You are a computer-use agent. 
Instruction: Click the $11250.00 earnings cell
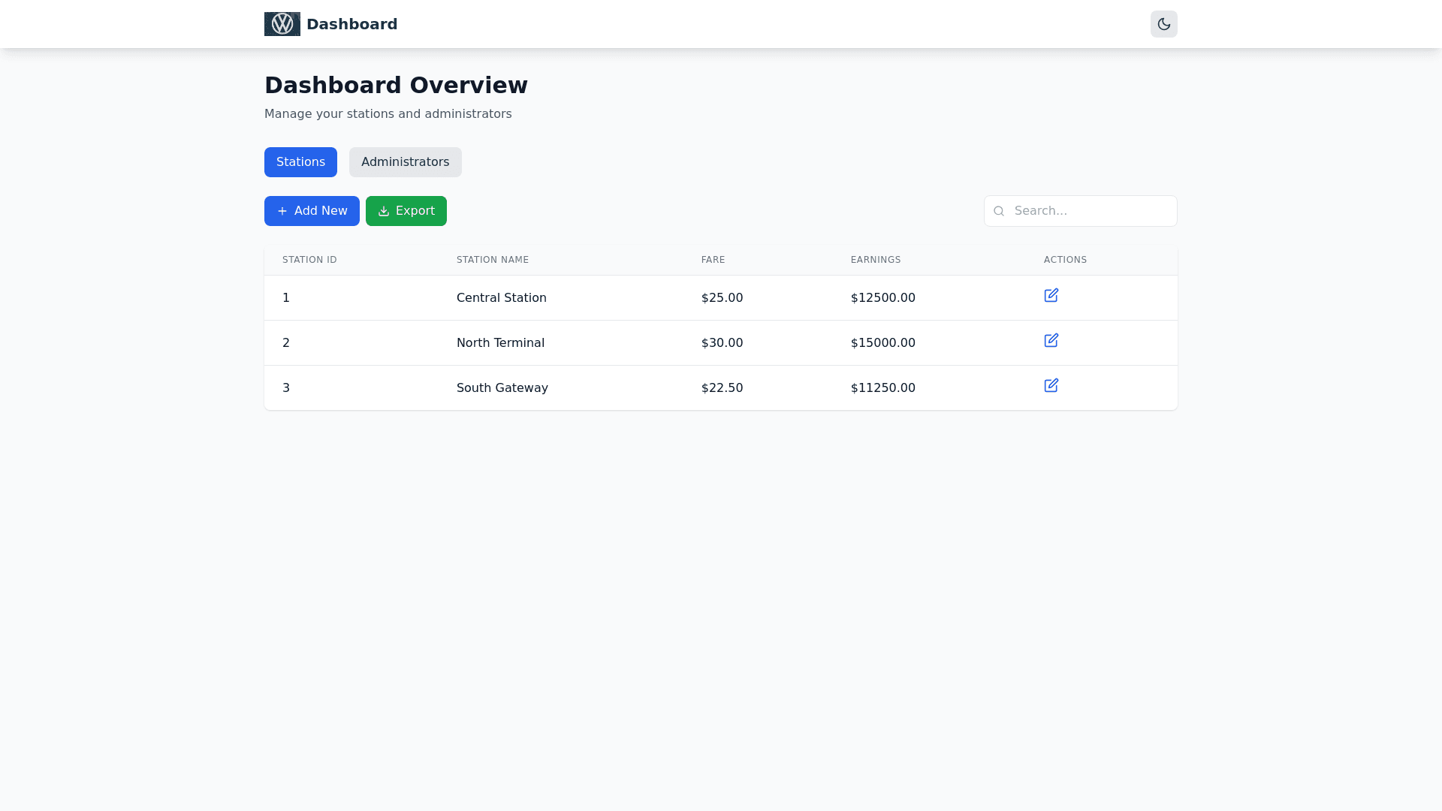pyautogui.click(x=882, y=388)
